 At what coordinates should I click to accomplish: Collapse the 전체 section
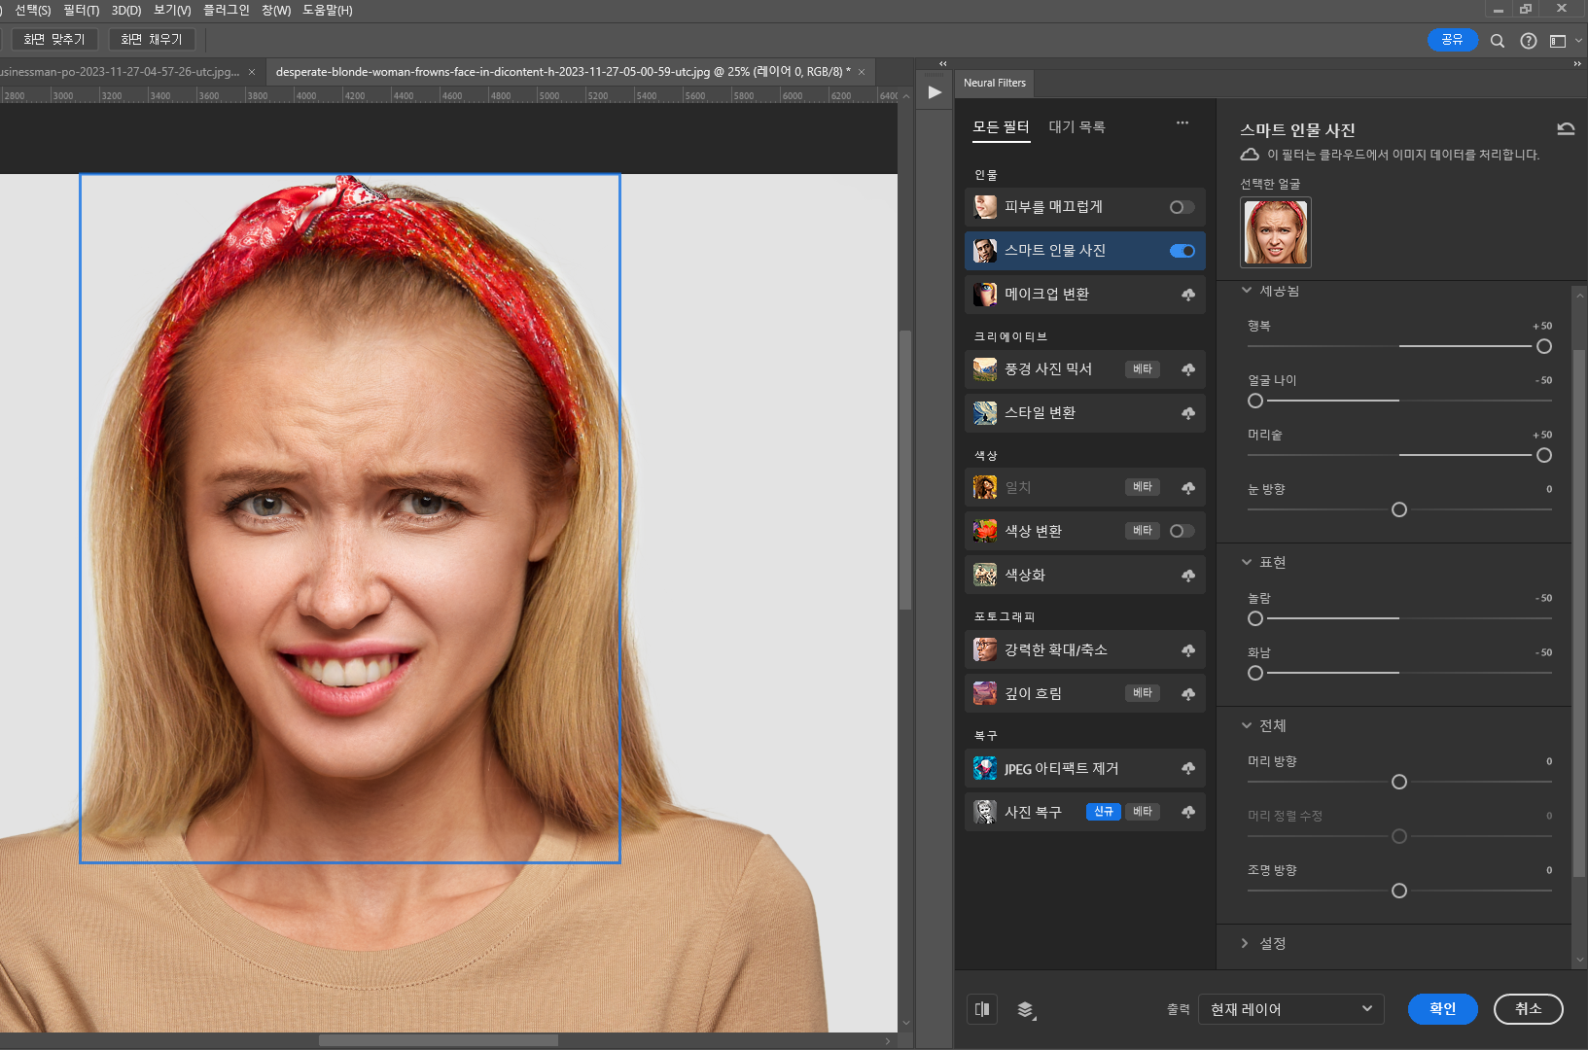pos(1247,725)
